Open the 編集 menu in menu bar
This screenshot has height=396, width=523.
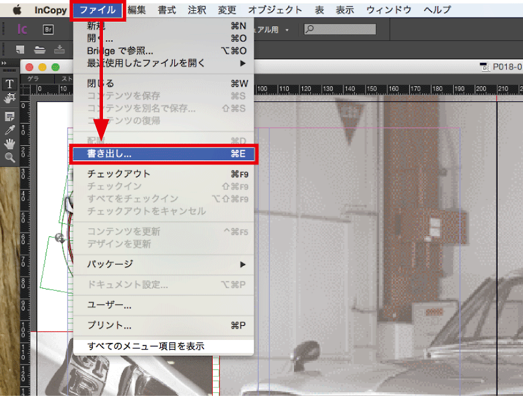(137, 10)
